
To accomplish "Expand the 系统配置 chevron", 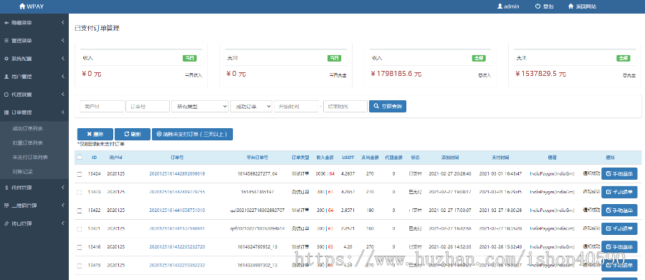I will [63, 59].
